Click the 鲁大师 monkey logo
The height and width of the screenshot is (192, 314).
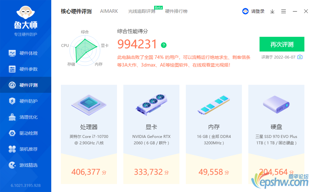(x=25, y=13)
